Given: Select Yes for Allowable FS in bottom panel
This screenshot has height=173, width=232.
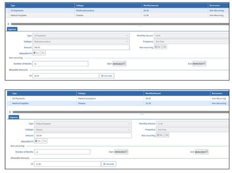Looking at the screenshot, I should [36, 141].
